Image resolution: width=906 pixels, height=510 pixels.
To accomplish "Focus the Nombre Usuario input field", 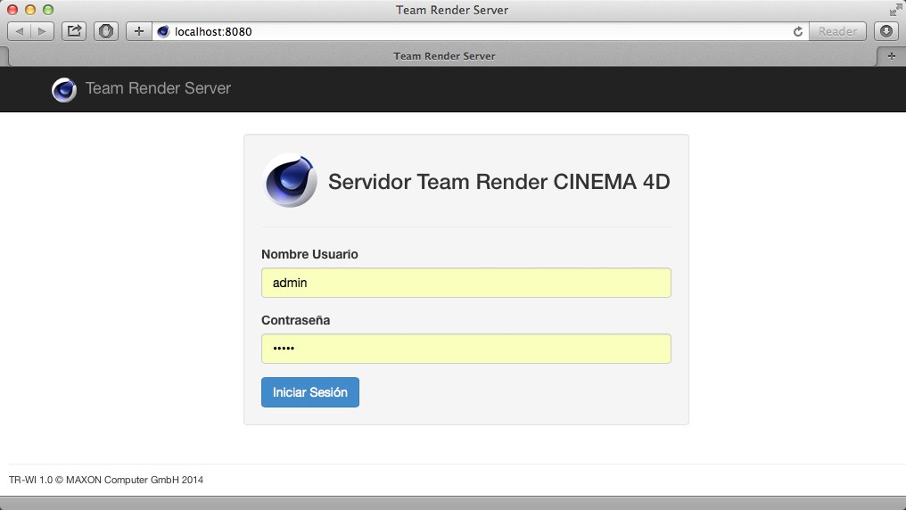I will pos(465,283).
